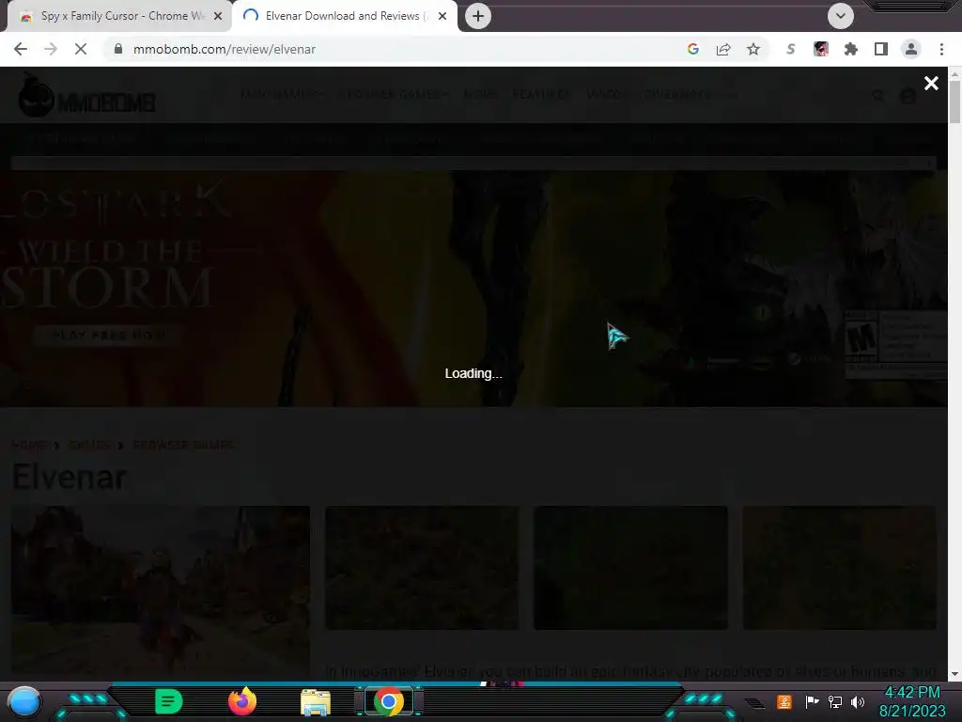The height and width of the screenshot is (722, 962).
Task: Stop loading the current page
Action: point(81,49)
